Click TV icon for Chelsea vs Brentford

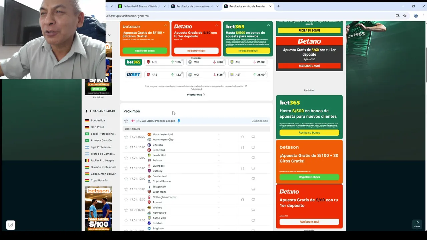(253, 147)
